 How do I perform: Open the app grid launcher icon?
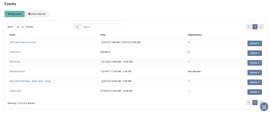tap(264, 107)
